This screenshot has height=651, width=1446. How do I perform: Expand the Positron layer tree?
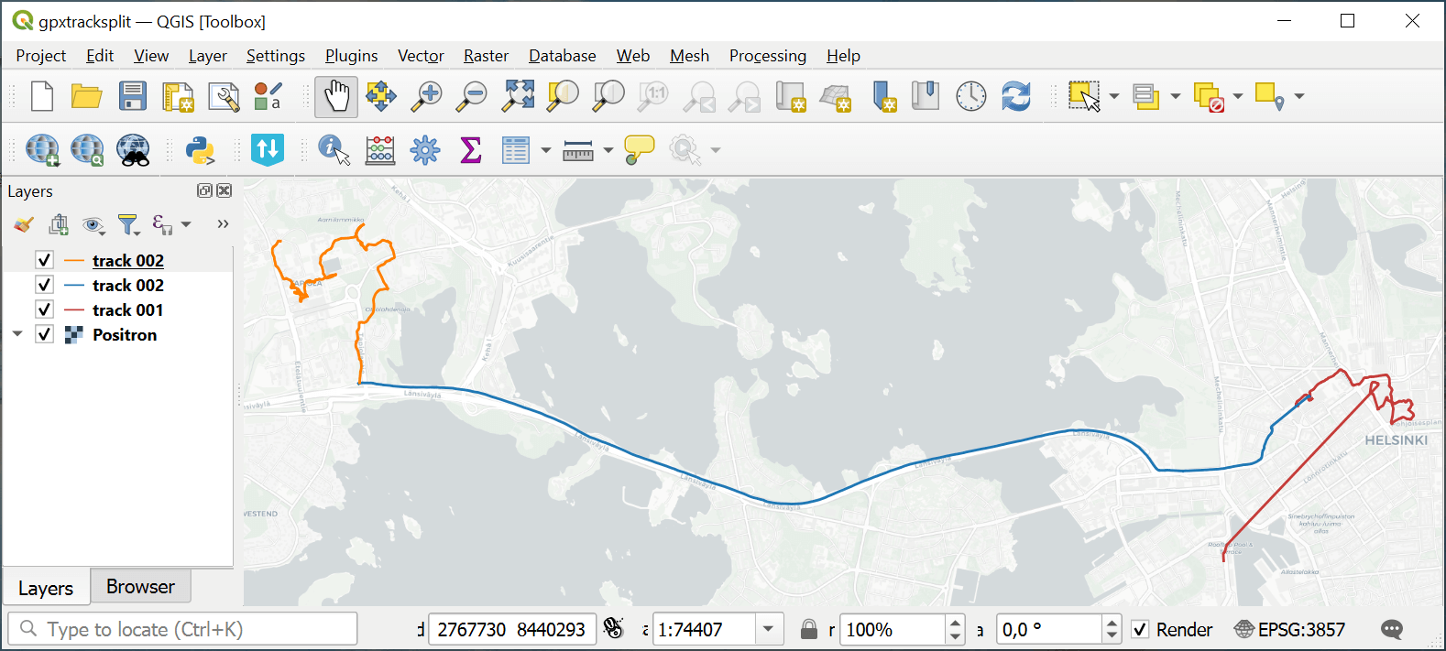[x=17, y=334]
